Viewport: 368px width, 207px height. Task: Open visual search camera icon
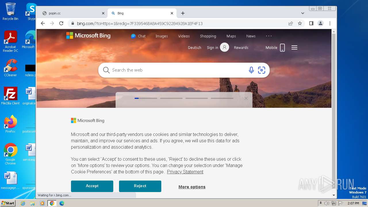pos(262,70)
